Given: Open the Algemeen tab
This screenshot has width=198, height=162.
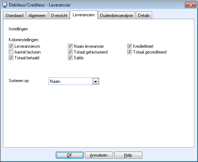Looking at the screenshot, I should coord(37,16).
